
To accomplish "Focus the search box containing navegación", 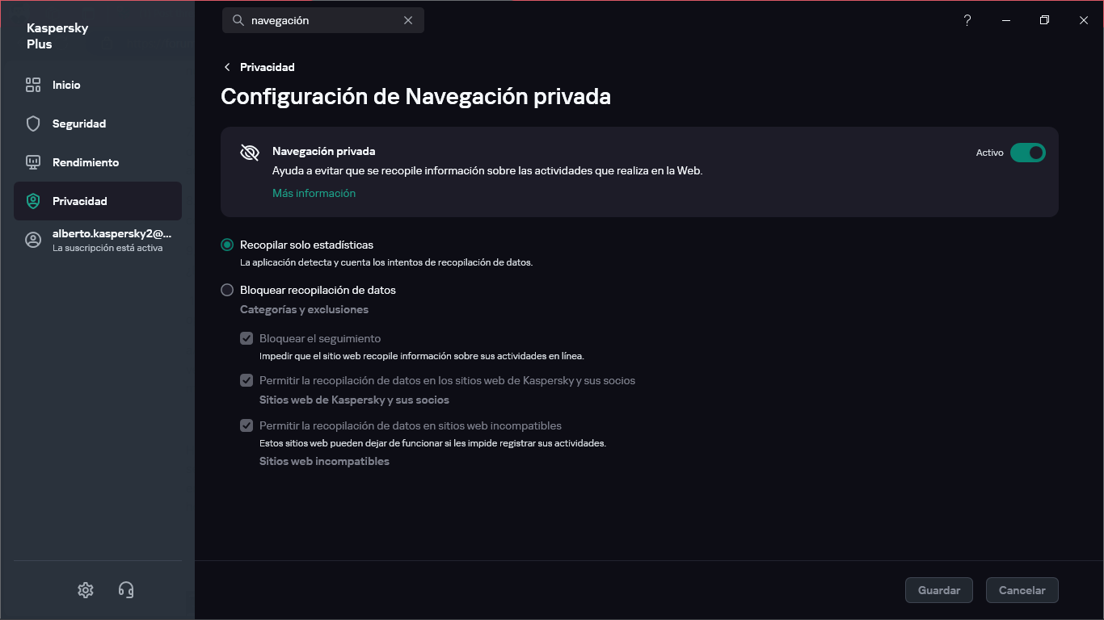I will tap(323, 20).
